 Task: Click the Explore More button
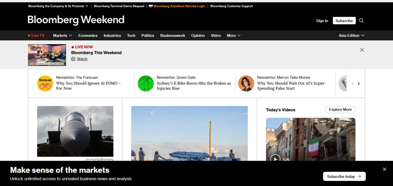(340, 110)
